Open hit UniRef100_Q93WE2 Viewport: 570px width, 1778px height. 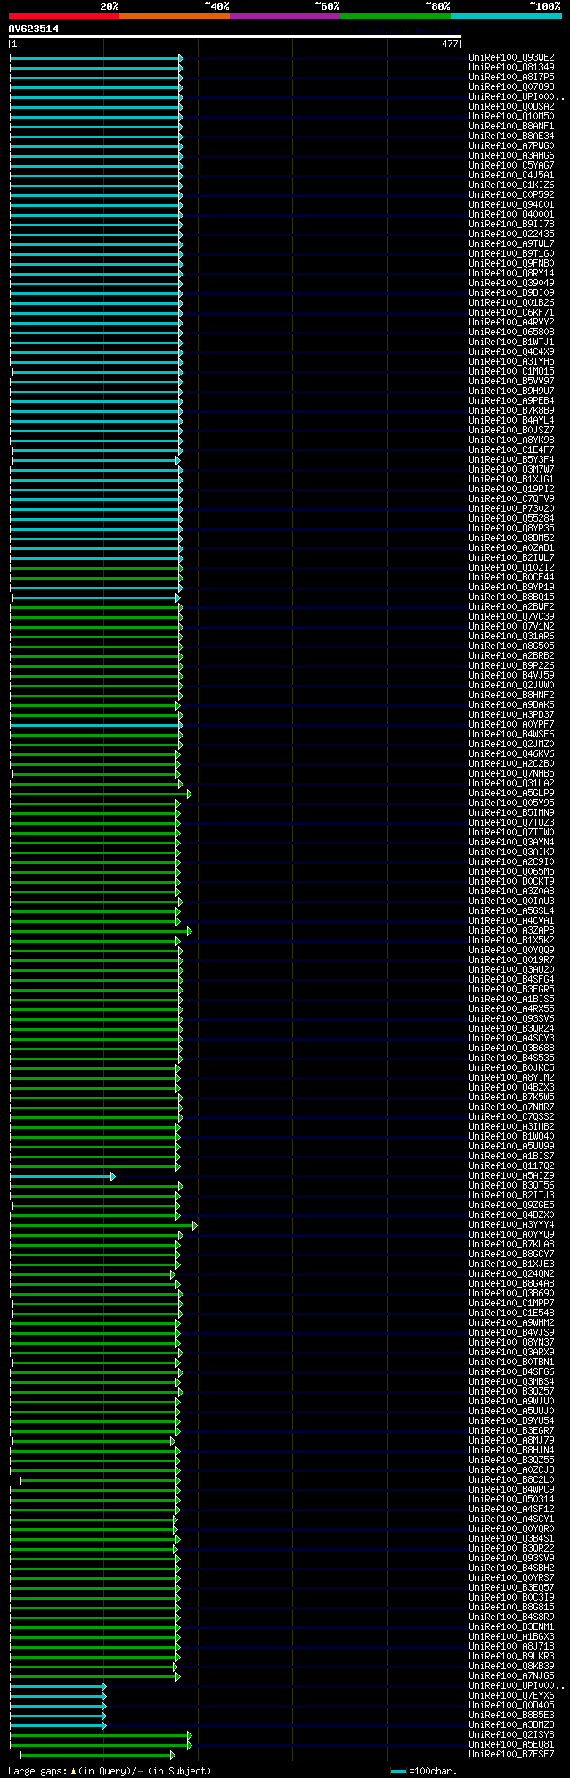pyautogui.click(x=511, y=57)
